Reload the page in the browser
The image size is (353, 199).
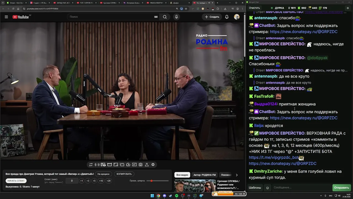click(13, 9)
